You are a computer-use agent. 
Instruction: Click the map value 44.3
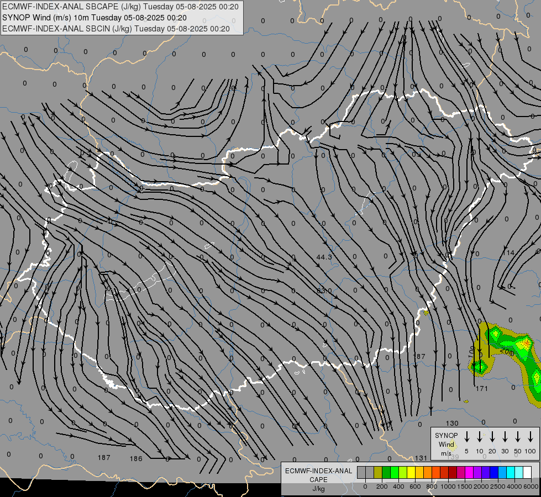coord(324,257)
